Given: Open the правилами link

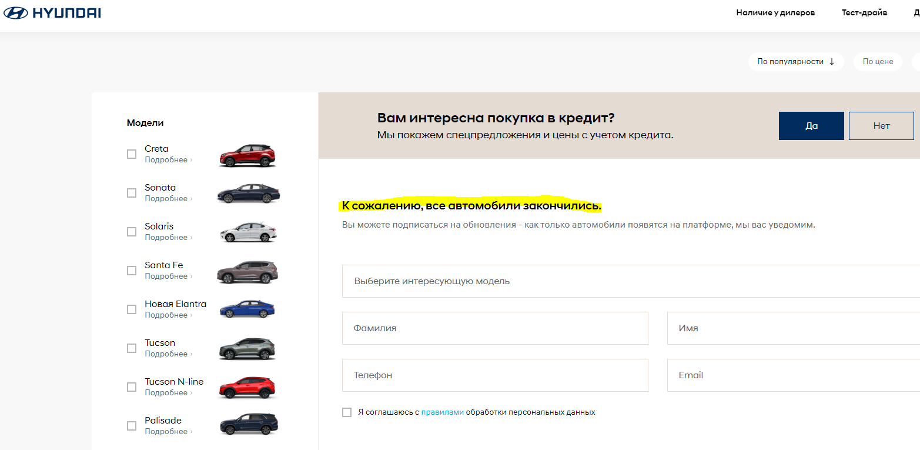Looking at the screenshot, I should [442, 412].
